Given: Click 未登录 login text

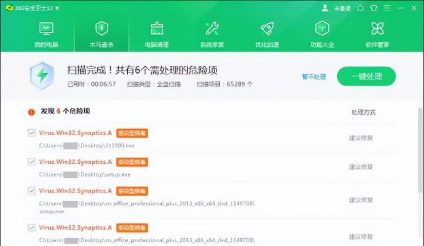Looking at the screenshot, I should pyautogui.click(x=342, y=8).
